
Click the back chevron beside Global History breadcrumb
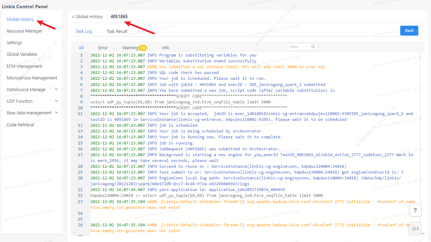coord(73,17)
